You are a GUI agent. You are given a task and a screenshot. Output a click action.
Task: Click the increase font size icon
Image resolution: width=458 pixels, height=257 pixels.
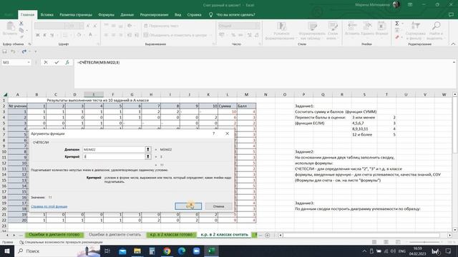tap(88, 26)
